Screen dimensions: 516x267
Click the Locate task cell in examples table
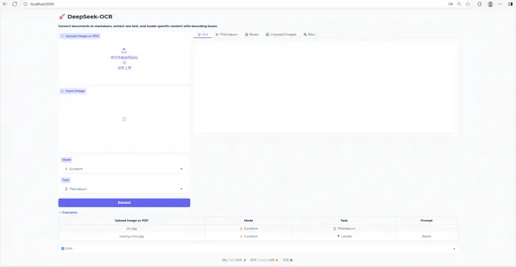(x=344, y=237)
